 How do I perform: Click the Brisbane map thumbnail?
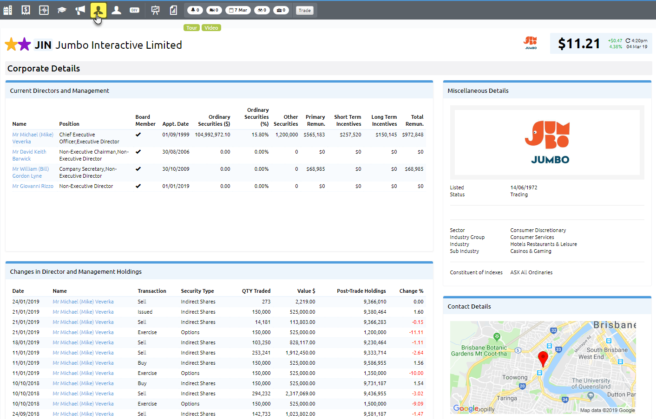(543, 367)
